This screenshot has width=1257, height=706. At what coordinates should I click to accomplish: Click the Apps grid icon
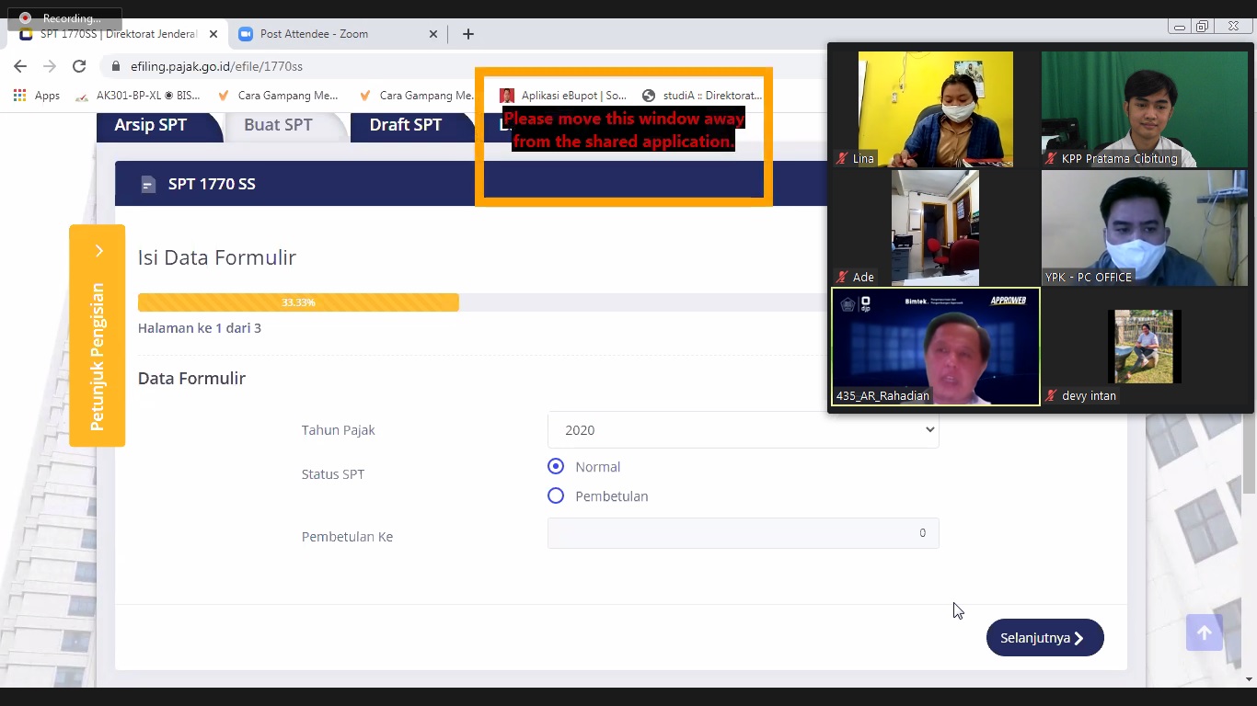[x=19, y=96]
